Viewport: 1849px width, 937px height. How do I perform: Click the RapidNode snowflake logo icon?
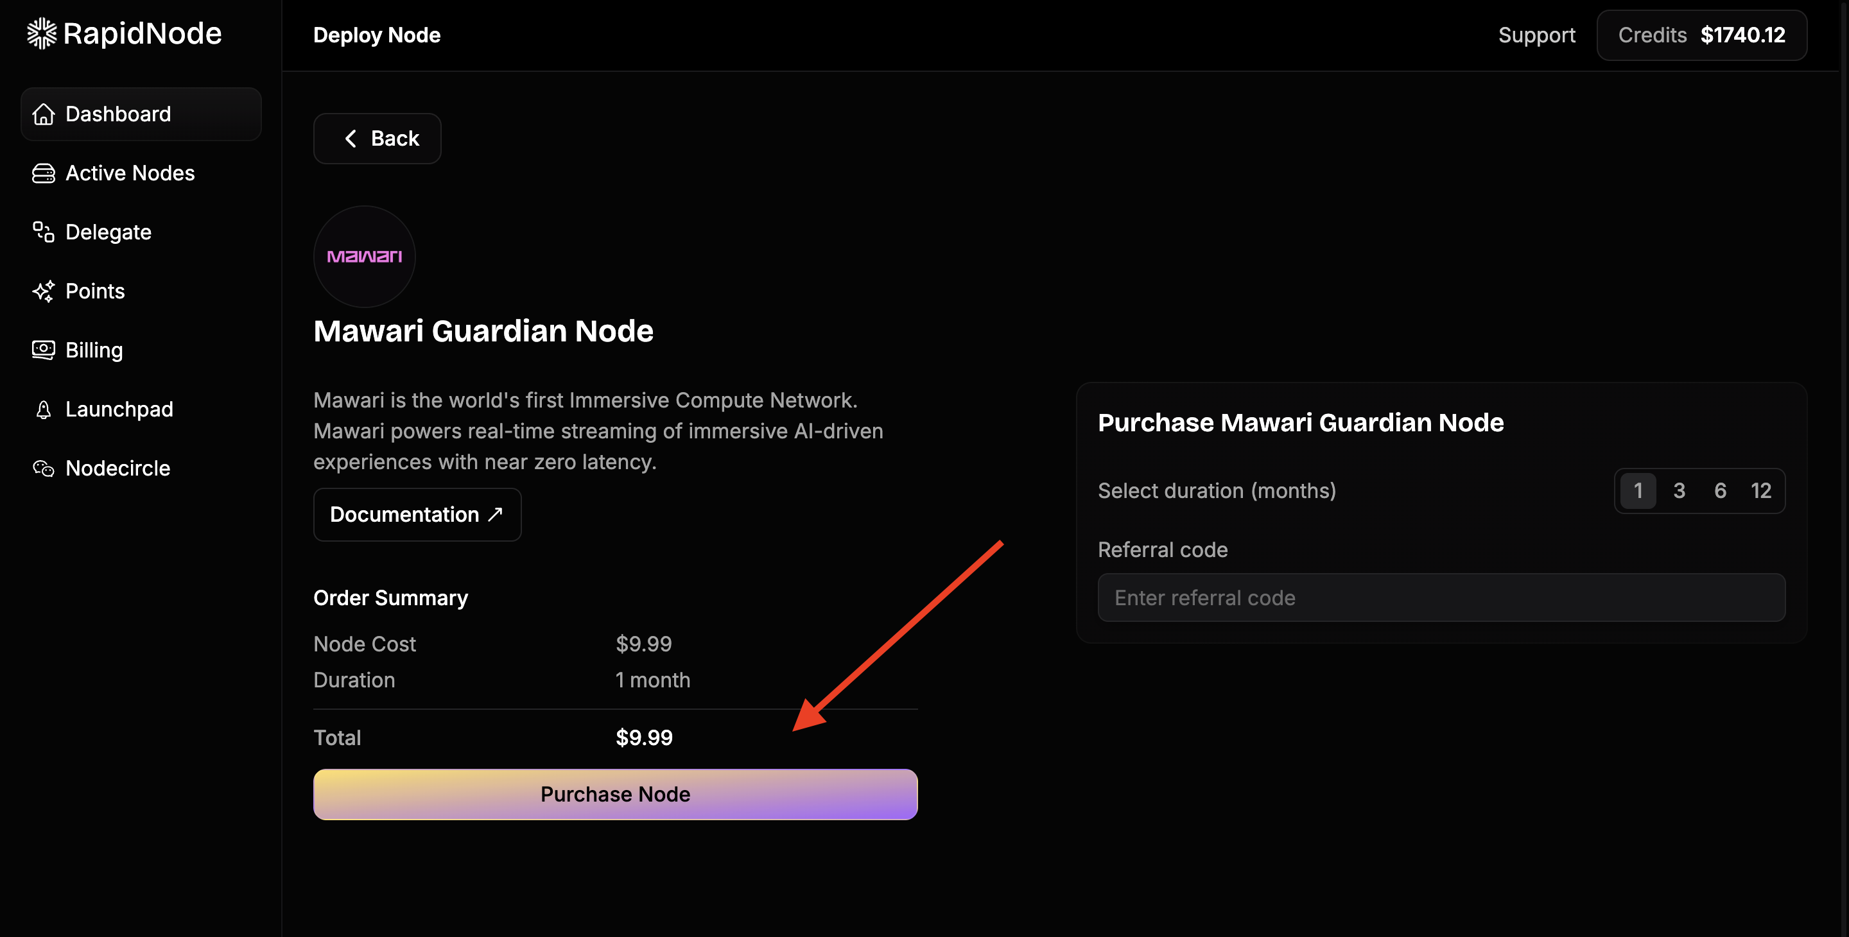pyautogui.click(x=42, y=34)
